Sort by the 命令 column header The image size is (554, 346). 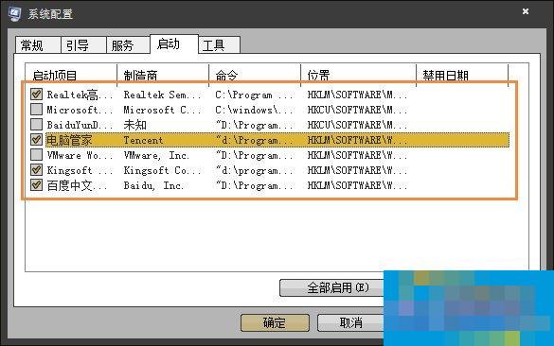[255, 75]
